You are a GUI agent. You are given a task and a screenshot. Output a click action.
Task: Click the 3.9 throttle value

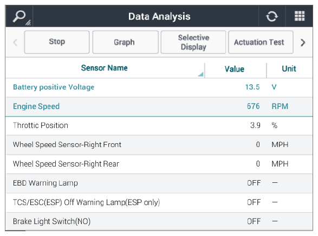tap(255, 125)
